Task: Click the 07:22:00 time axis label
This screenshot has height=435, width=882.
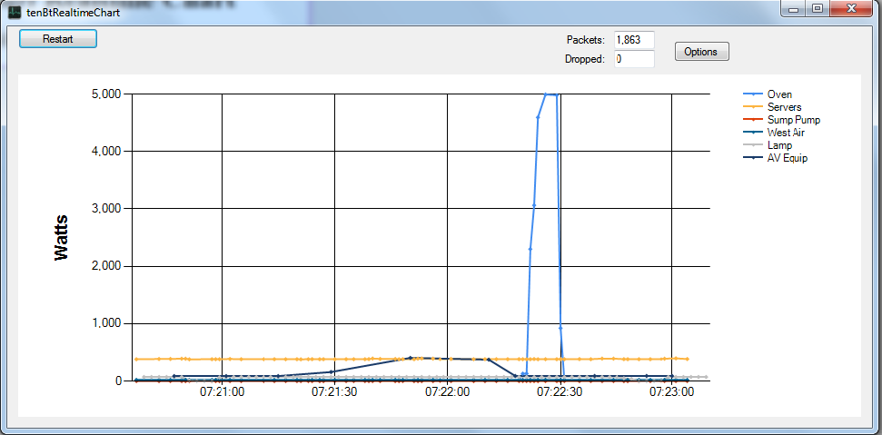Action: pos(447,391)
